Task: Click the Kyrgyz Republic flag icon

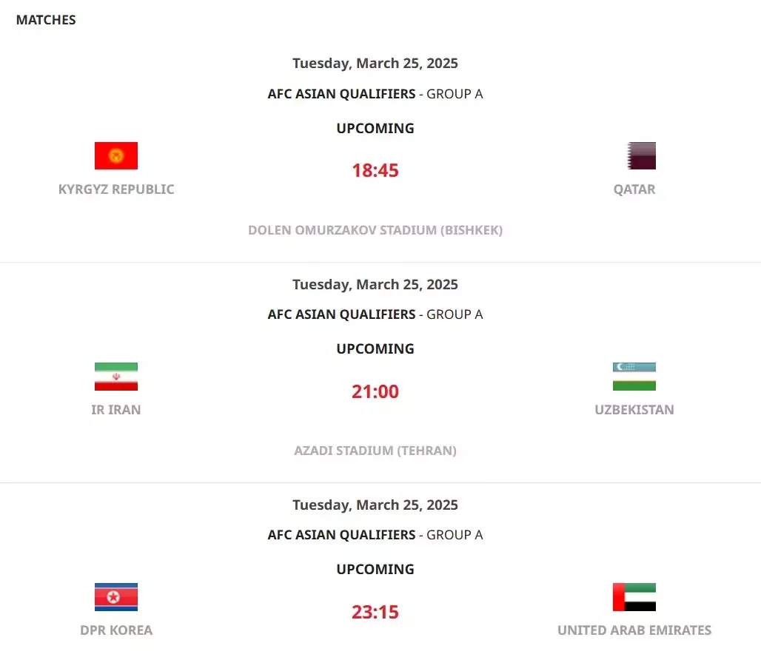Action: click(116, 156)
